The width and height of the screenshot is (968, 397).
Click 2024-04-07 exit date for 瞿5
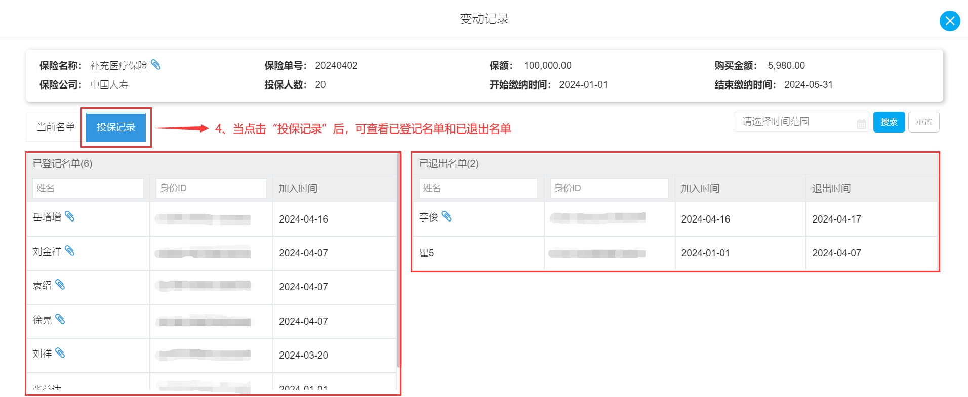[x=836, y=253]
